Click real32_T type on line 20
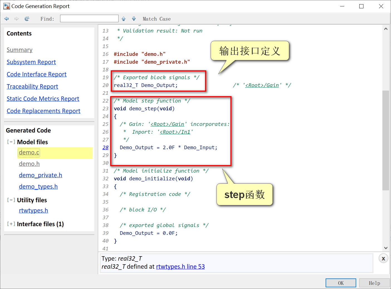The height and width of the screenshot is (289, 391). (x=126, y=85)
